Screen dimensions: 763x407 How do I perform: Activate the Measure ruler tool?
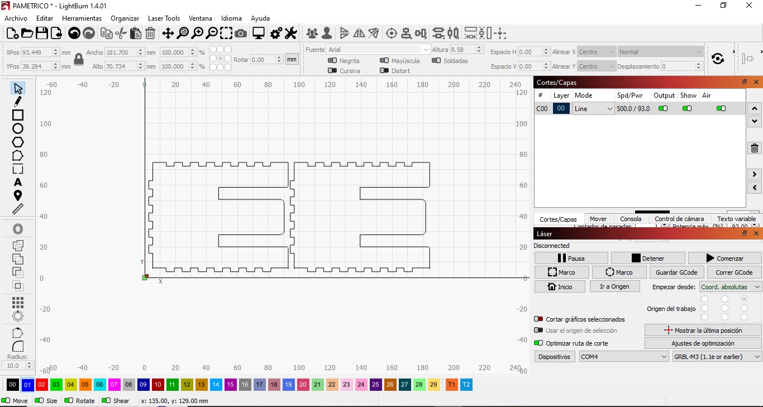click(x=18, y=209)
